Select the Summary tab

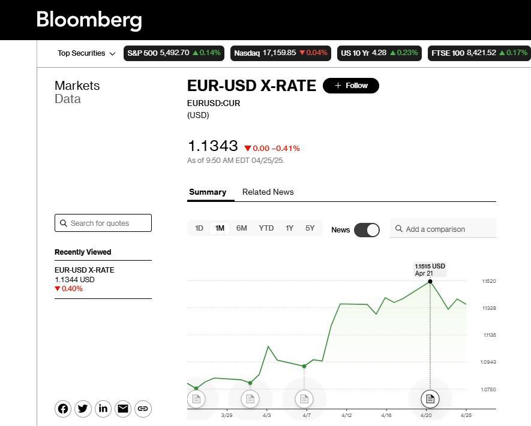pyautogui.click(x=208, y=192)
